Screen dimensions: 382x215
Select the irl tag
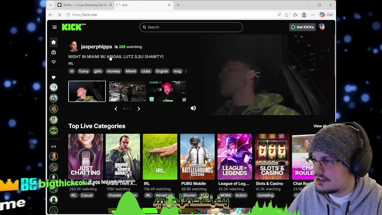coord(72,71)
